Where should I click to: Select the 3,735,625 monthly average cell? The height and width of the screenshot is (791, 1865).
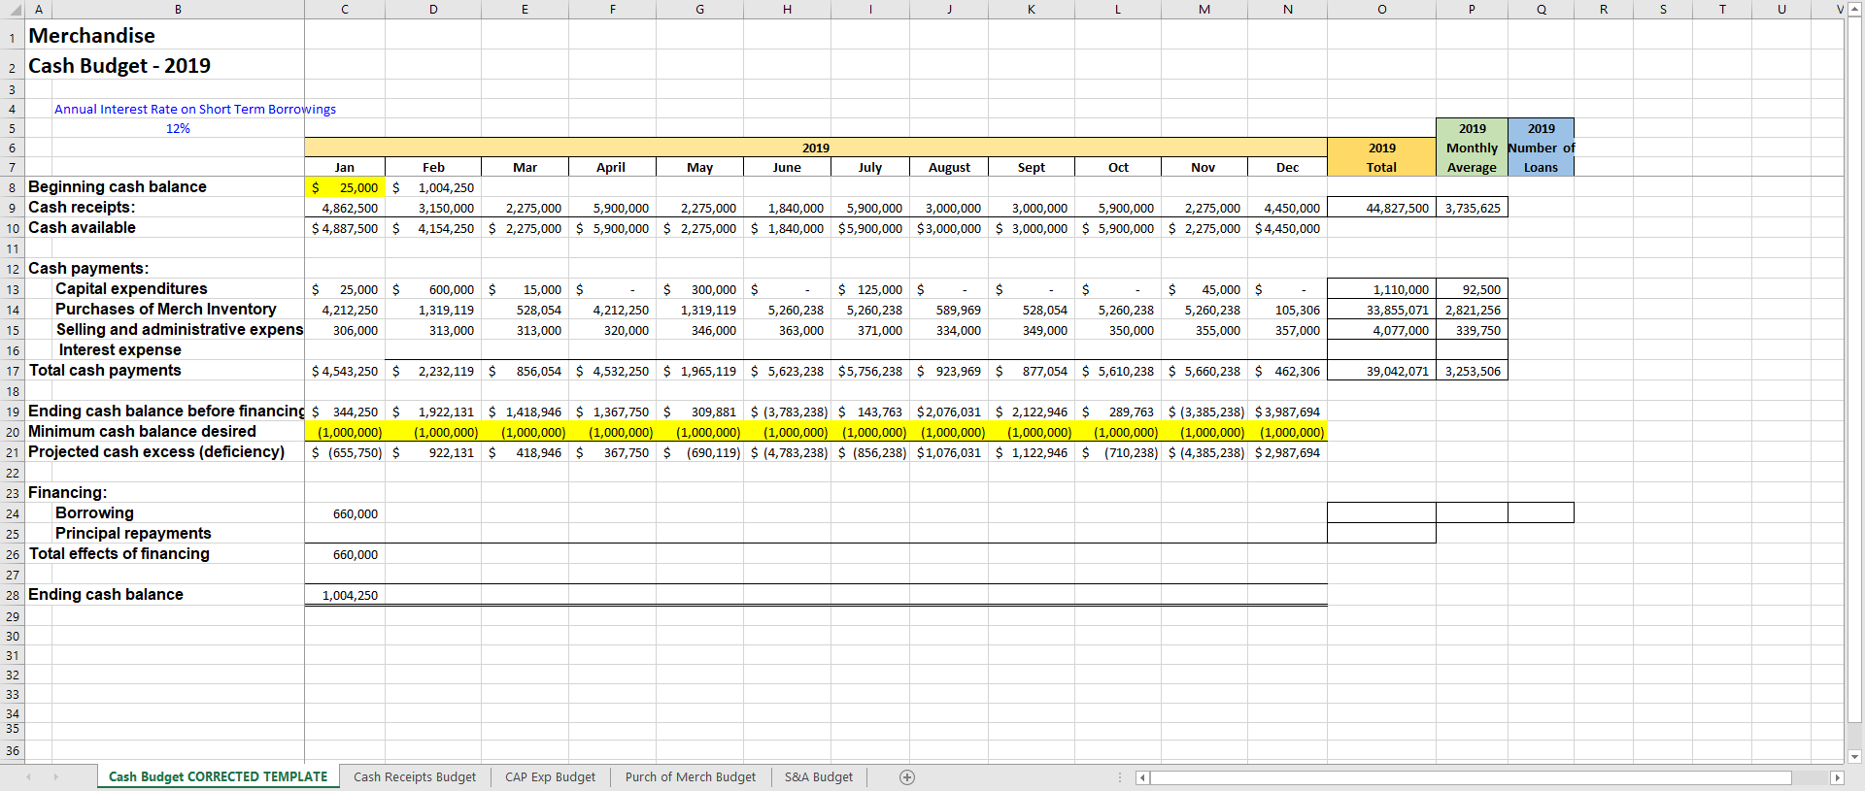tap(1472, 208)
